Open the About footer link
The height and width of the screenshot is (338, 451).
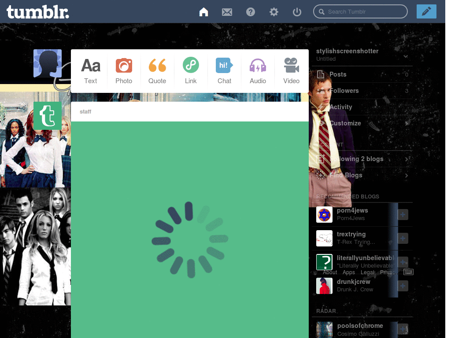(329, 272)
